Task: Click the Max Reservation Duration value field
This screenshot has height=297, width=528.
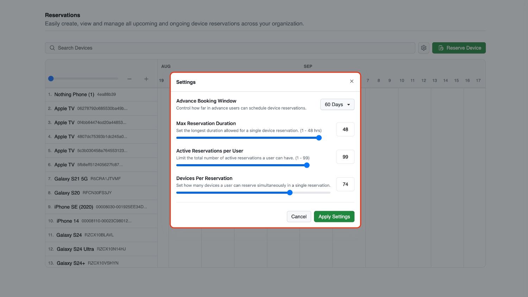Action: coord(345,129)
